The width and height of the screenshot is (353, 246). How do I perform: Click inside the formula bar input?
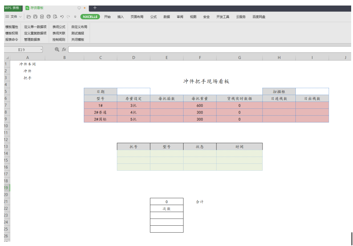pyautogui.click(x=207, y=49)
